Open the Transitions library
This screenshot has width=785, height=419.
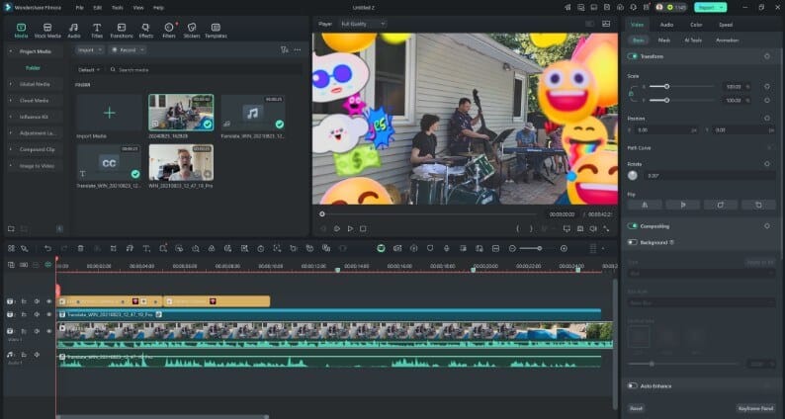point(121,29)
